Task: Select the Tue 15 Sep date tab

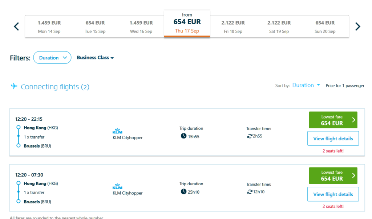Action: [95, 26]
